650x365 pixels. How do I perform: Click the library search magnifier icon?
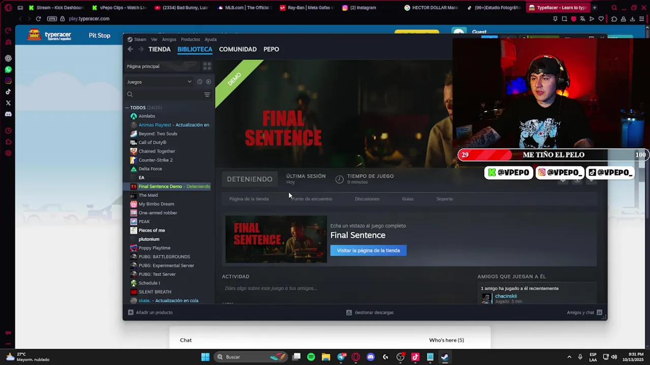130,94
